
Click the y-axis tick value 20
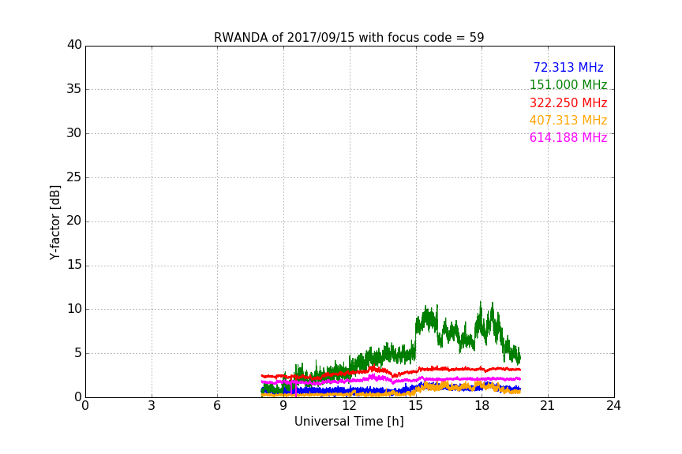tap(74, 221)
